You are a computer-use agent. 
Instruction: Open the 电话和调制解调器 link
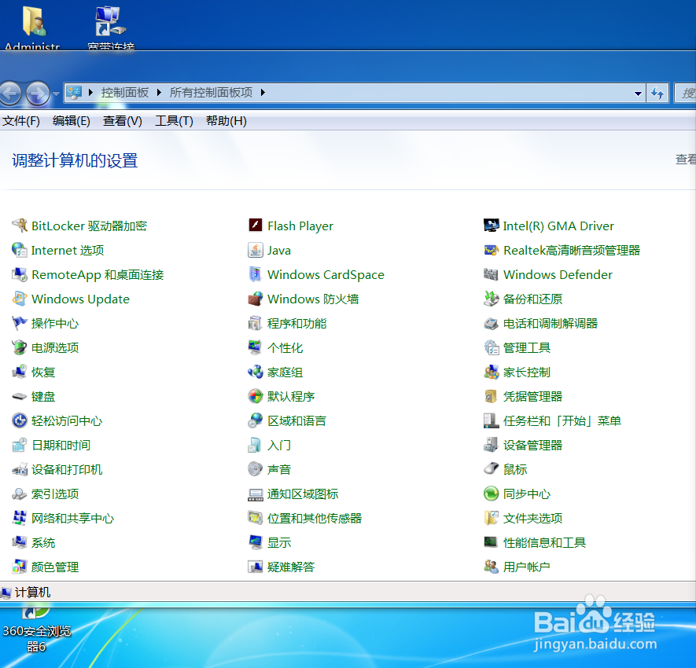pos(551,323)
